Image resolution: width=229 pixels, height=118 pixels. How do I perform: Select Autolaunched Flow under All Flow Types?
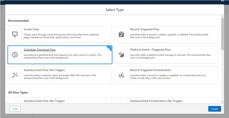(x=44, y=101)
